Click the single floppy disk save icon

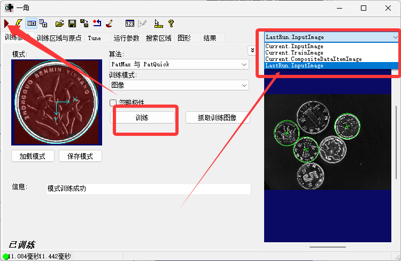pyautogui.click(x=72, y=24)
